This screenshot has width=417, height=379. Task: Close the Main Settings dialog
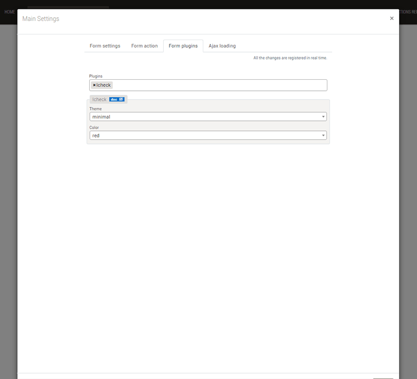(391, 18)
